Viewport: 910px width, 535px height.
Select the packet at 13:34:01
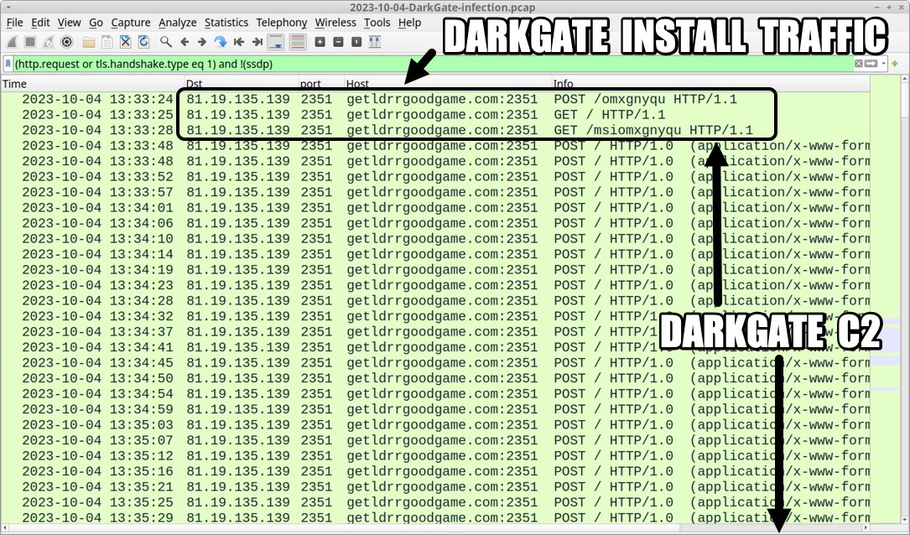435,208
